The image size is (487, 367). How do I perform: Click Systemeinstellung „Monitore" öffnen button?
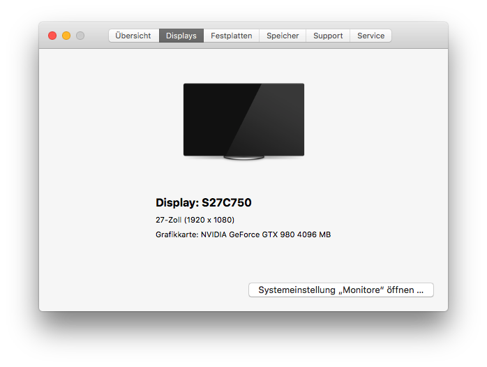pyautogui.click(x=341, y=290)
